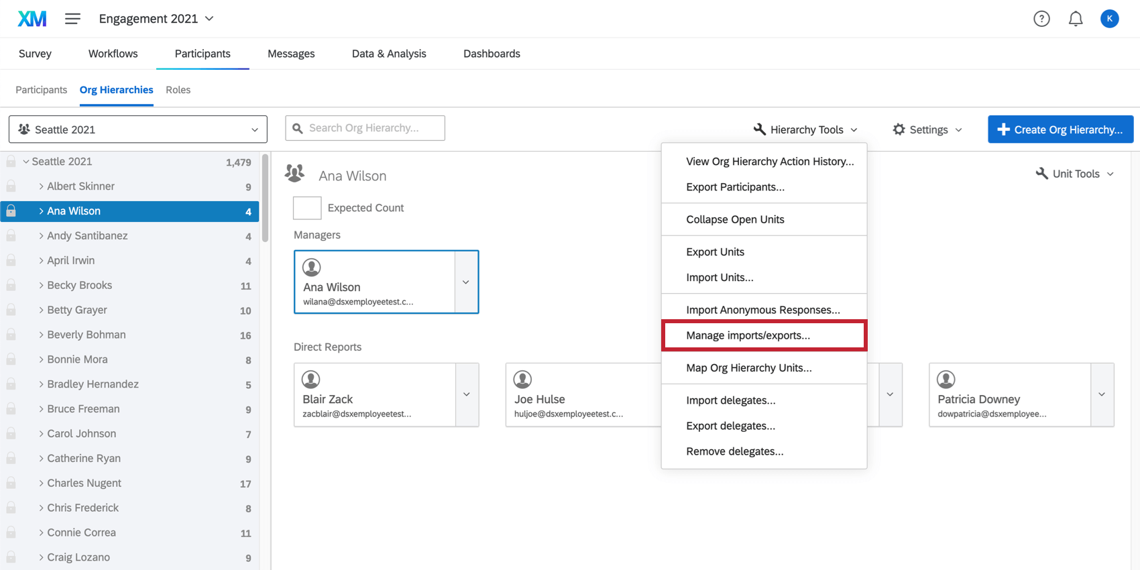Screen dimensions: 1140x570
Task: Click the user account avatar K
Action: (x=1109, y=19)
